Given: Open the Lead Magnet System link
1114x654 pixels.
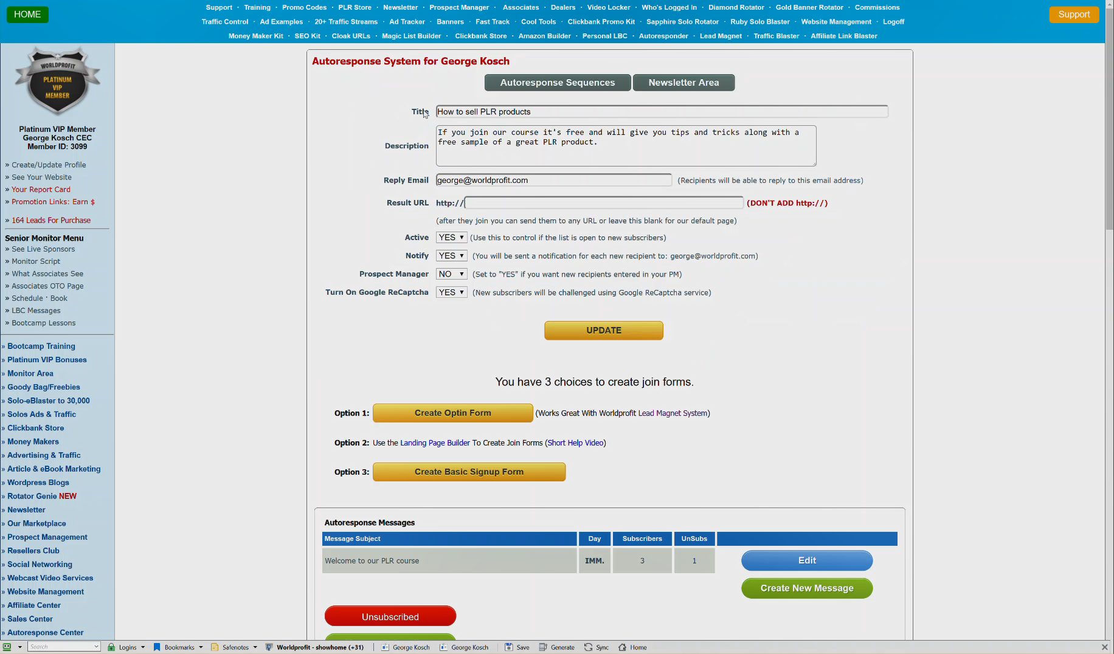Looking at the screenshot, I should point(673,413).
